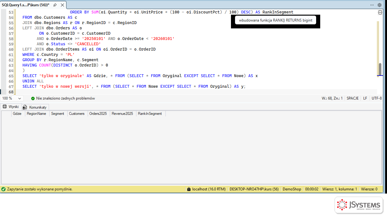Click 'Wiersz: 1, kolumna: 1' status entry
This screenshot has width=387, height=216.
pyautogui.click(x=340, y=189)
